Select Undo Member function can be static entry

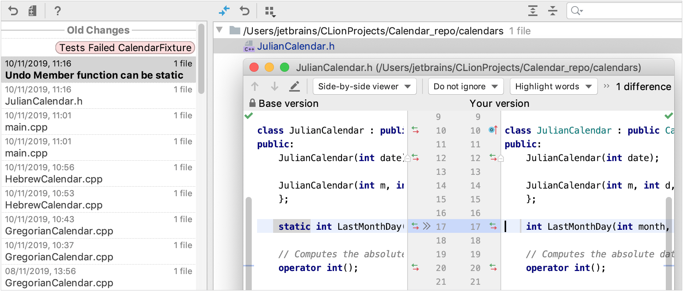tap(98, 70)
